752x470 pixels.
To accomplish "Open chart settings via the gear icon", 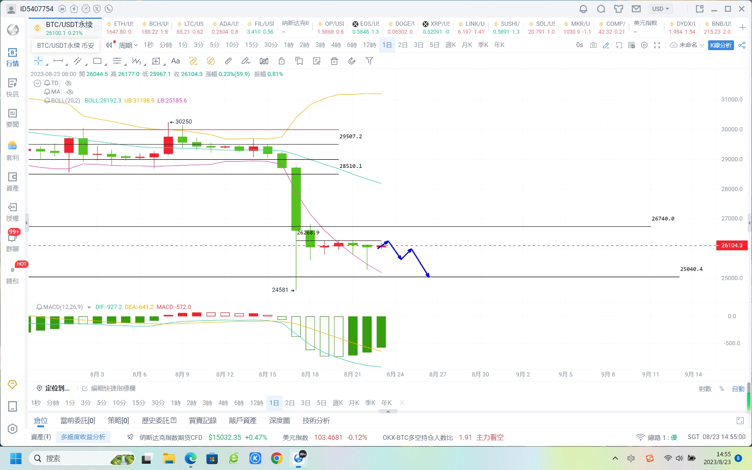I will 644,45.
